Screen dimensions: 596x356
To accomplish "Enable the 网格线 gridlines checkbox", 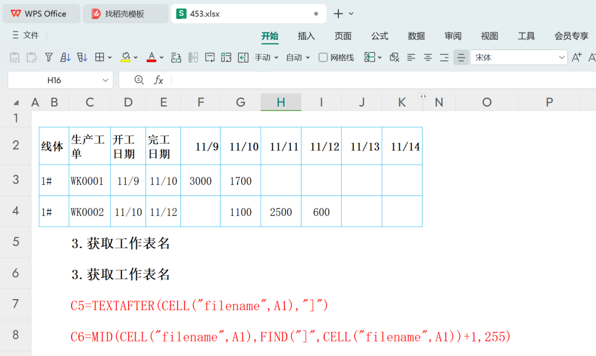I will pos(323,58).
